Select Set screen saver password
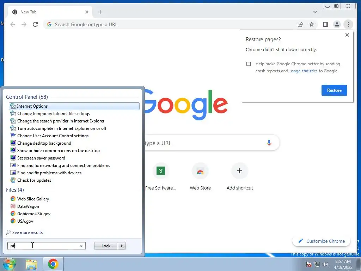This screenshot has height=271, width=361. [74, 158]
